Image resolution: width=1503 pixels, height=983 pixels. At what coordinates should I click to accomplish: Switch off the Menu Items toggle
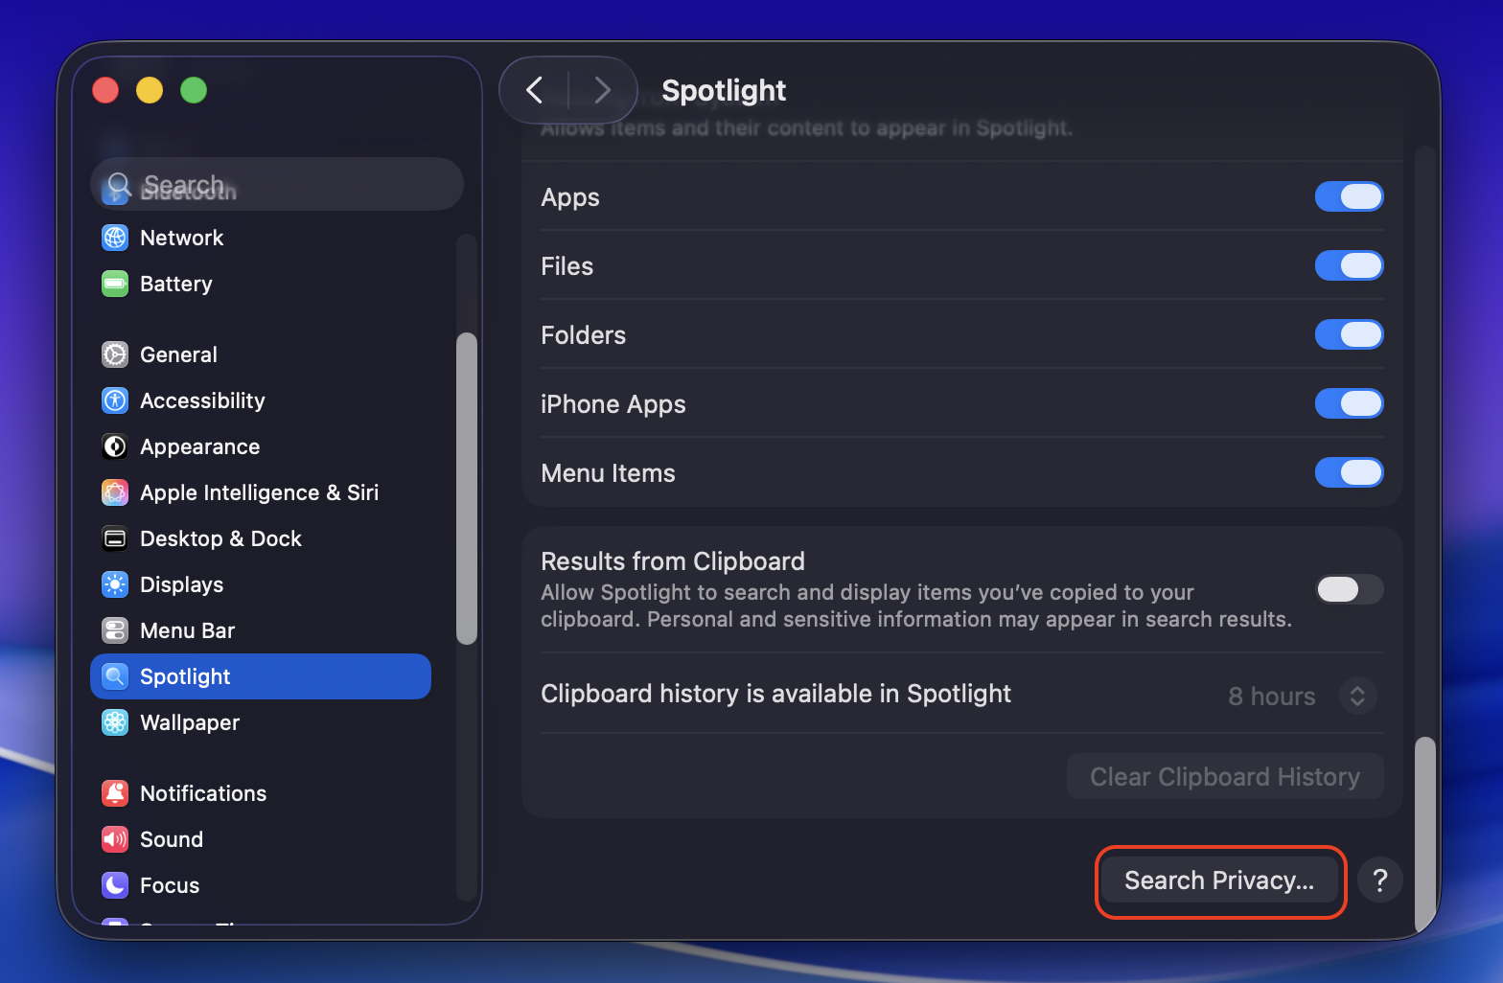click(x=1349, y=472)
